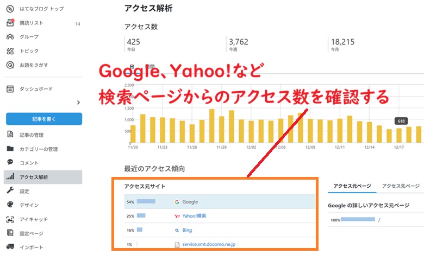The width and height of the screenshot is (424, 254).
Task: Open はてなブログ トップ link
Action: point(42,9)
